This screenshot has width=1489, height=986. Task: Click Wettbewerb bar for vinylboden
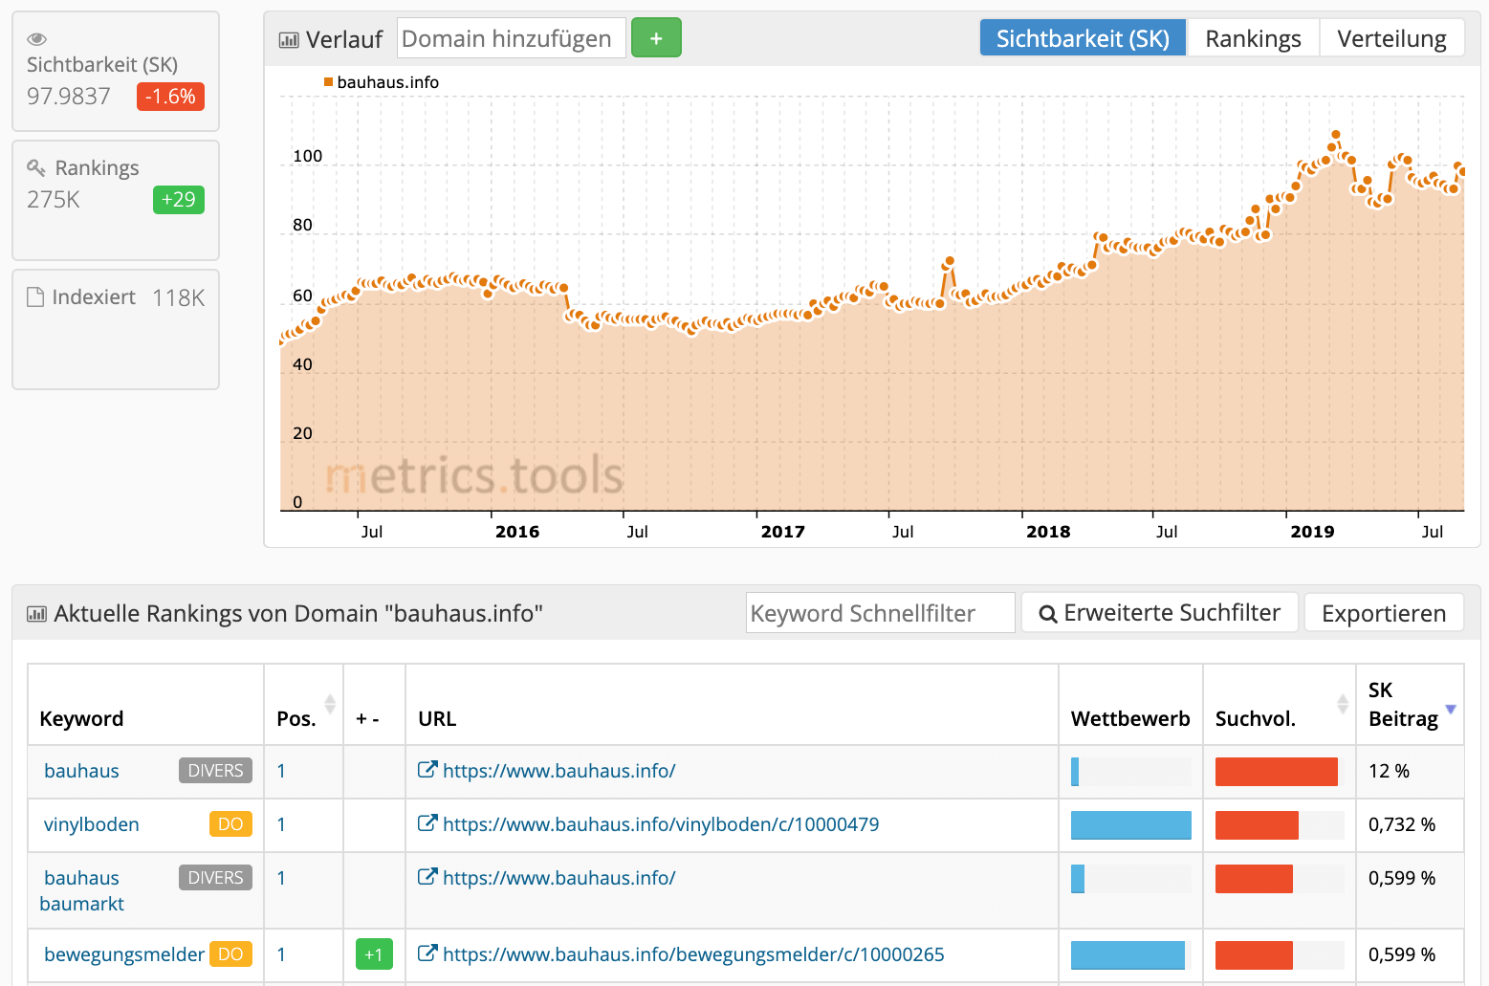tap(1130, 824)
